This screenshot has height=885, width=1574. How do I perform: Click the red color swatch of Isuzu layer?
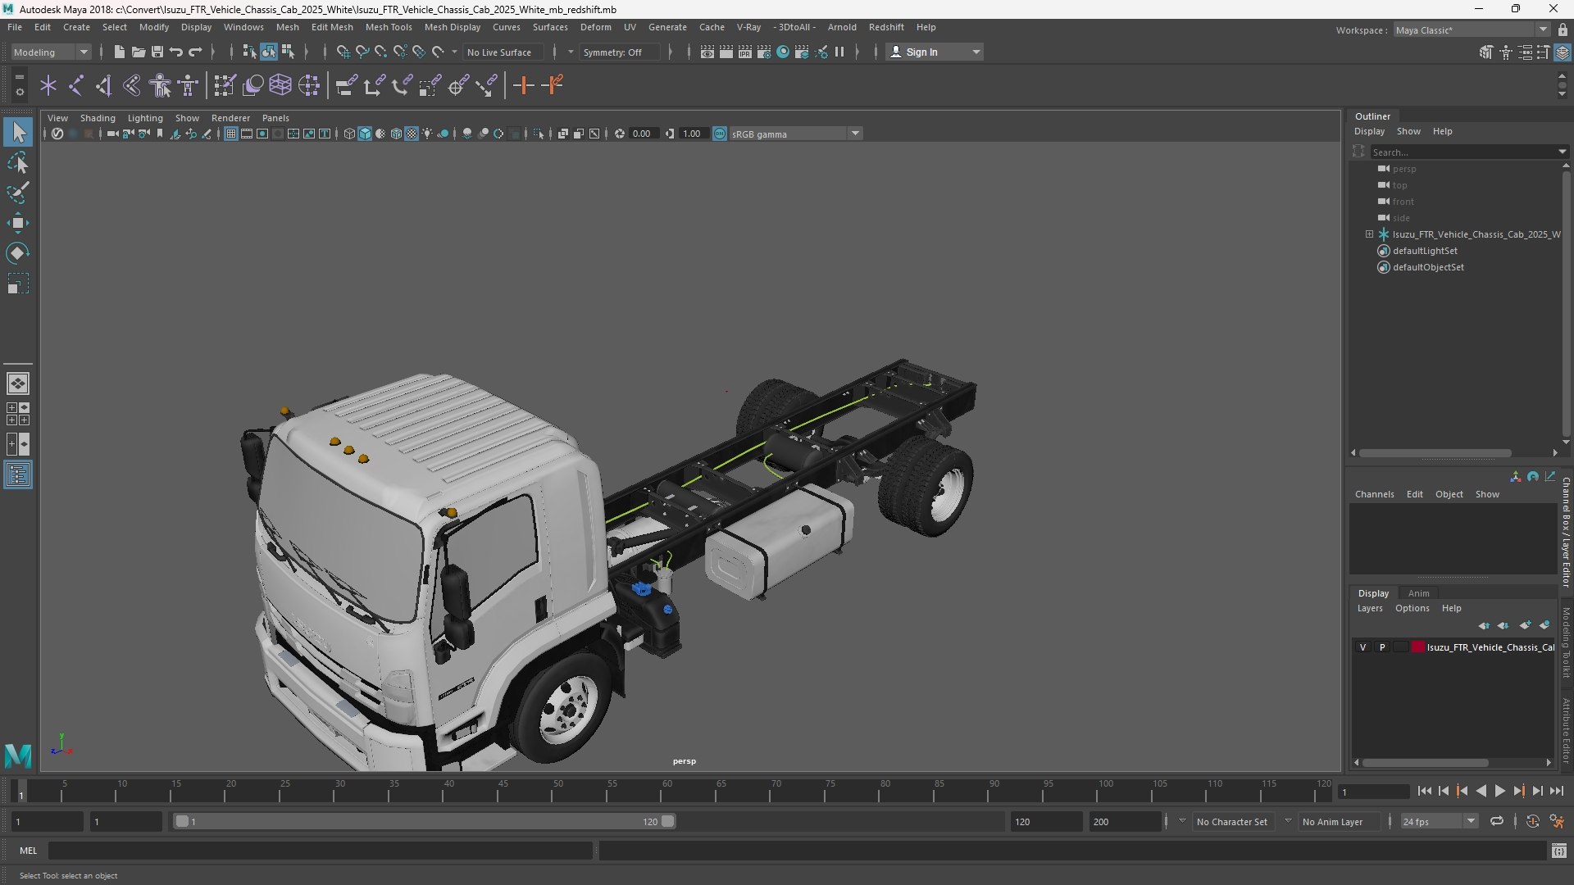1417,647
